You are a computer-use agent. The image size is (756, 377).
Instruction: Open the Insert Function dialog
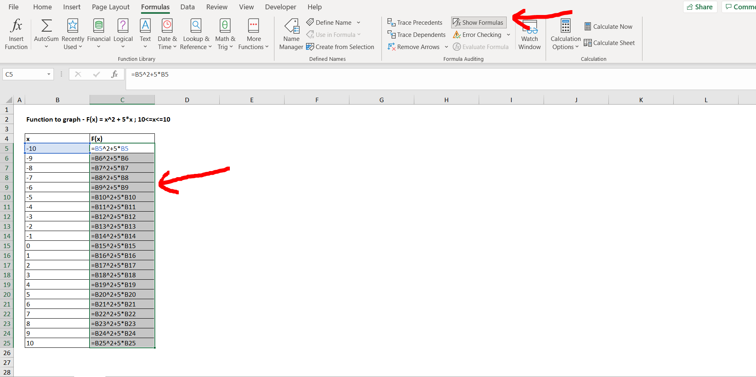(16, 33)
